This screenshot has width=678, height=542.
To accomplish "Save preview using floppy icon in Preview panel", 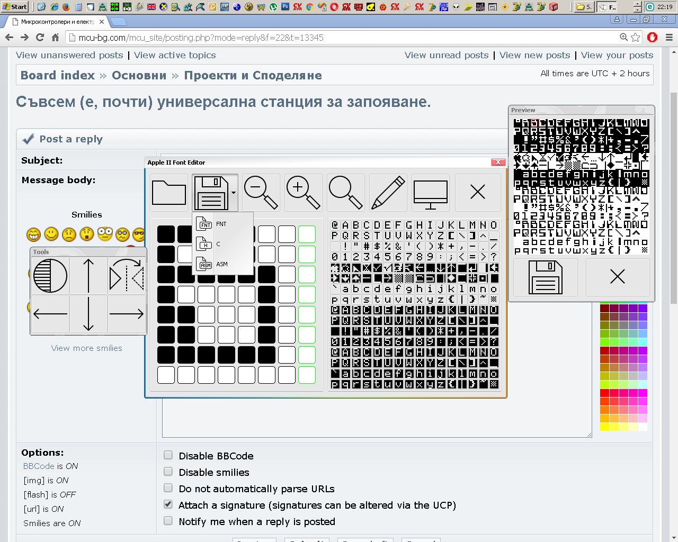I will 546,277.
